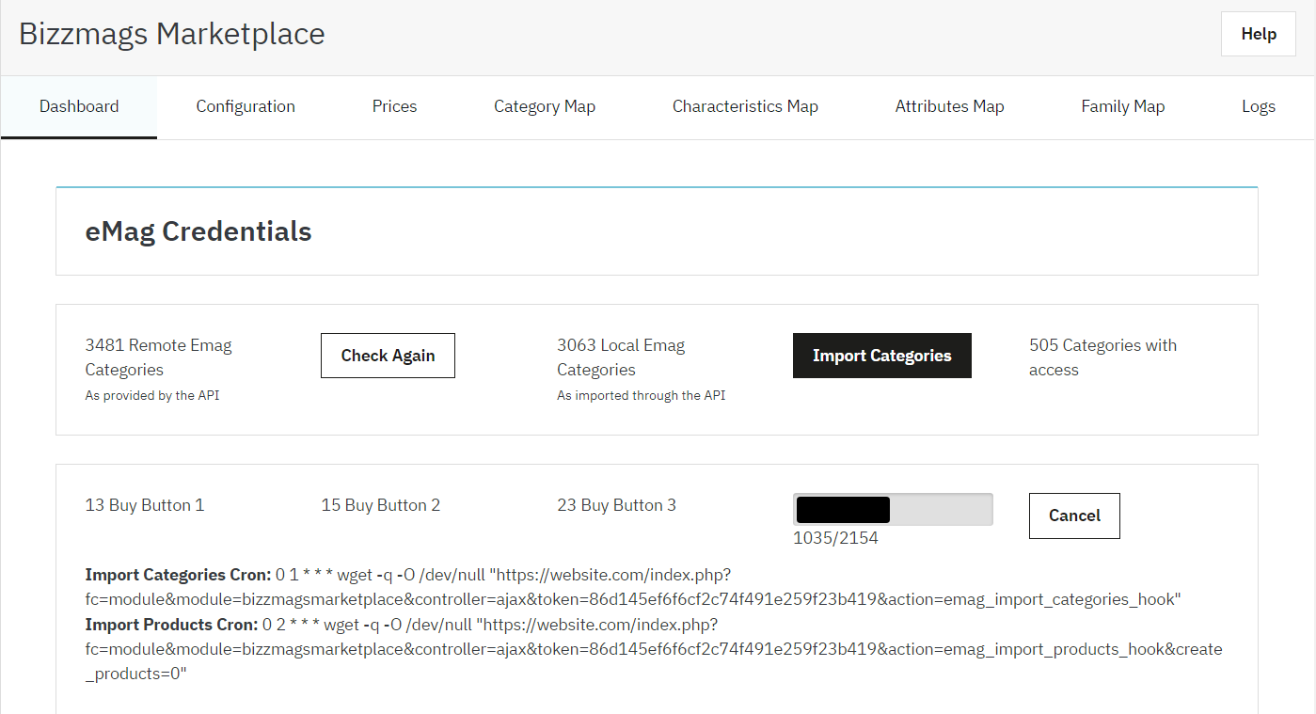Screen dimensions: 1316x714
Task: Open the Help button
Action: (x=1258, y=34)
